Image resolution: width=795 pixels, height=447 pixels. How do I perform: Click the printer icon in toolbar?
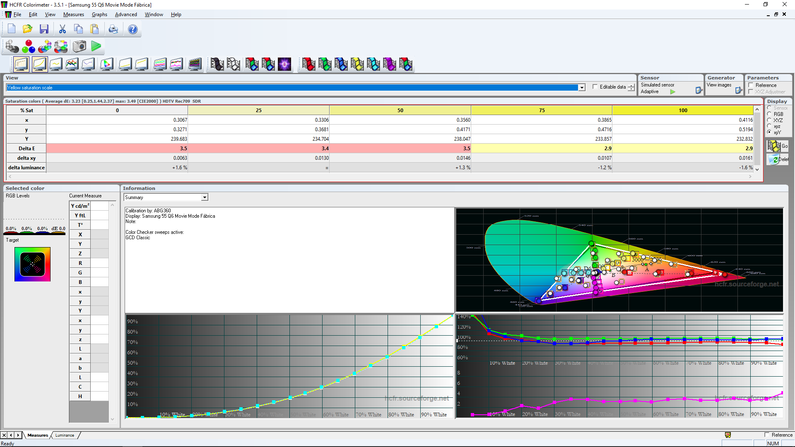point(113,29)
